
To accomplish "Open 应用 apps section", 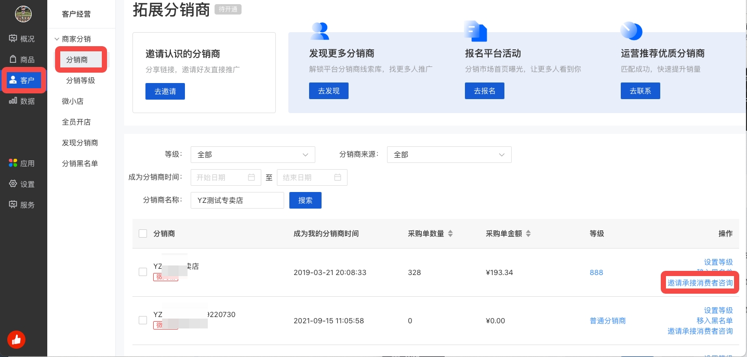I will click(x=22, y=163).
